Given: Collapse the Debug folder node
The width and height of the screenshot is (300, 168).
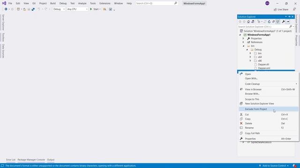Looking at the screenshot, I should click(247, 49).
